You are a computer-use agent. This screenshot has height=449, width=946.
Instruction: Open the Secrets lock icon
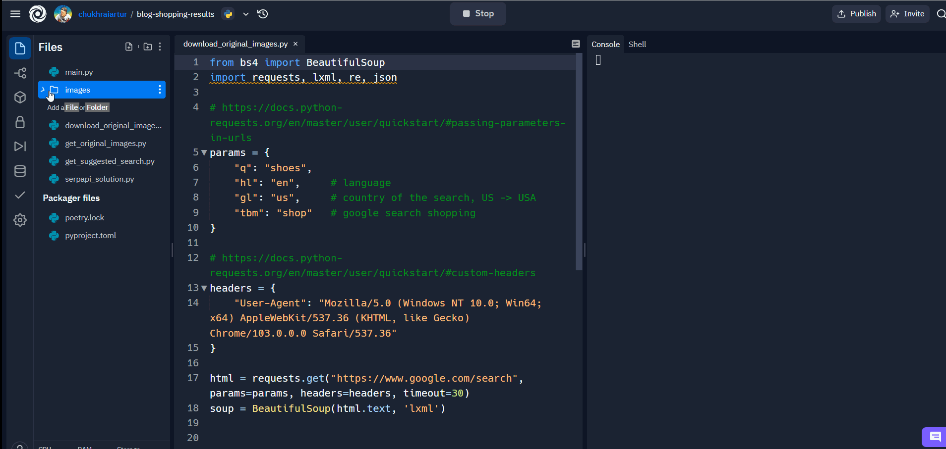point(20,122)
